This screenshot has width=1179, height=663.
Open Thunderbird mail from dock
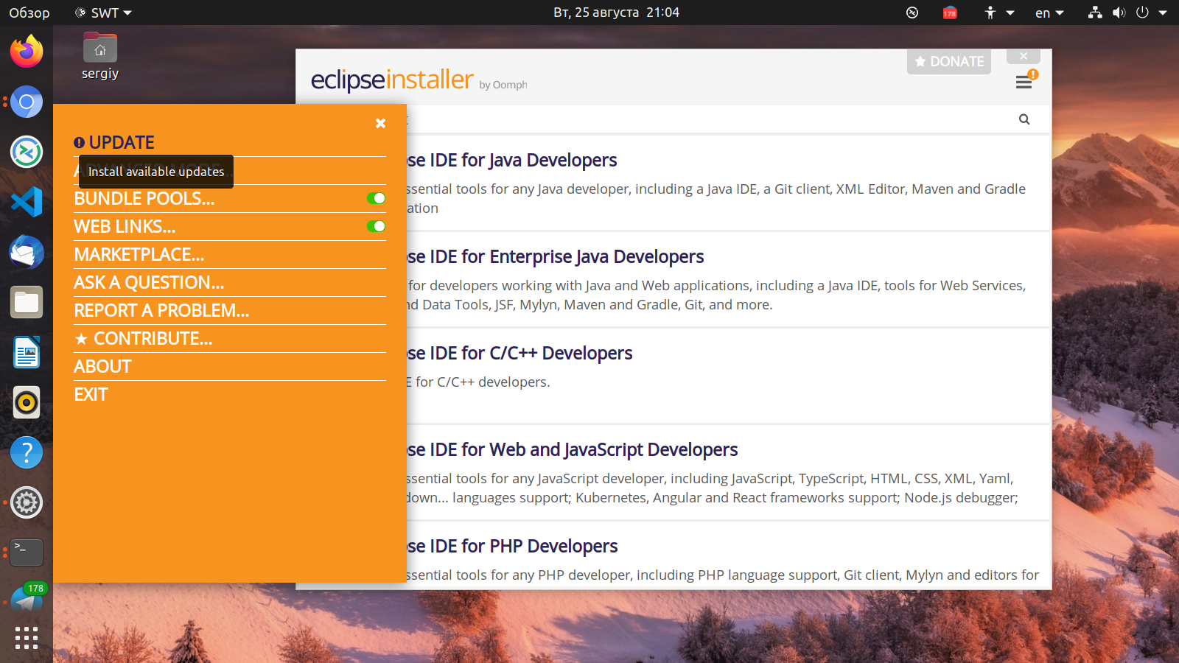27,252
